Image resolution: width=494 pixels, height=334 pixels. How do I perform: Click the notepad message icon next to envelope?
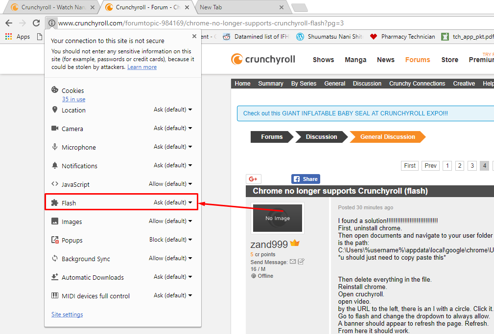coord(301,261)
